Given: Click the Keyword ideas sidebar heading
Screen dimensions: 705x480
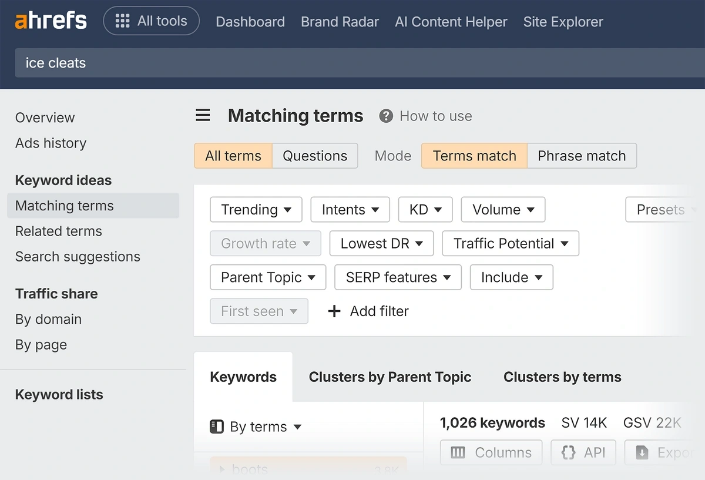Looking at the screenshot, I should (63, 180).
